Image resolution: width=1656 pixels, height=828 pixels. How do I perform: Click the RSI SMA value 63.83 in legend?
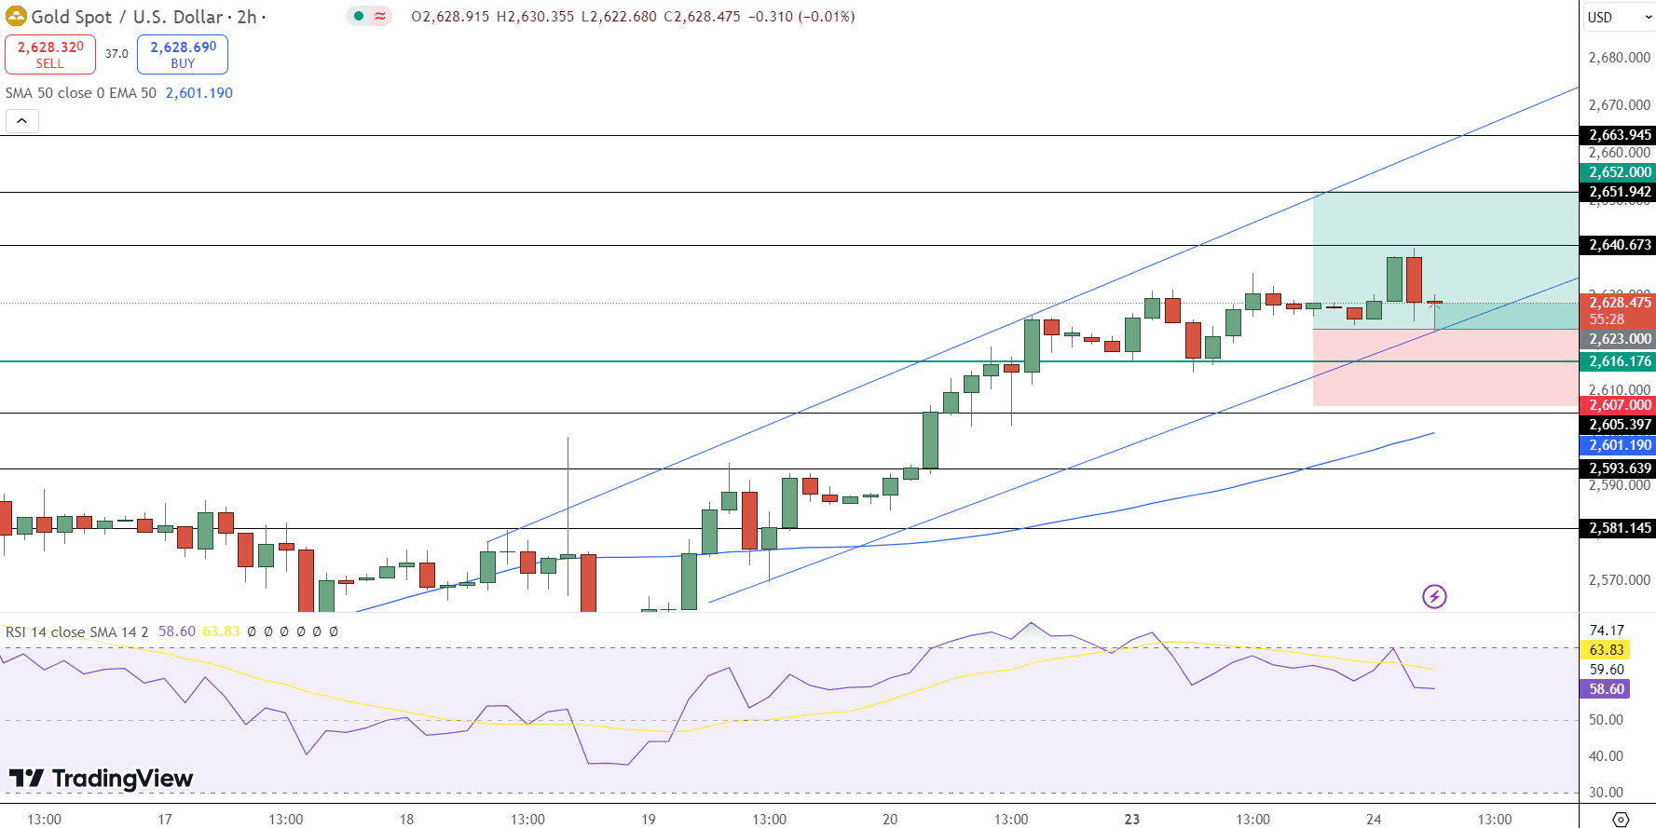point(221,631)
